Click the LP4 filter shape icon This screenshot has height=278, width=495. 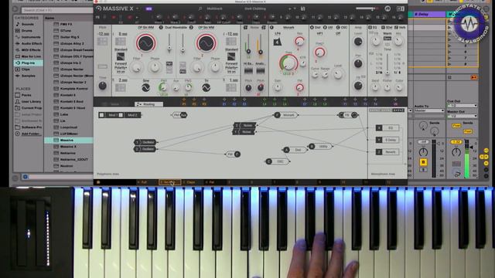pyautogui.click(x=277, y=42)
